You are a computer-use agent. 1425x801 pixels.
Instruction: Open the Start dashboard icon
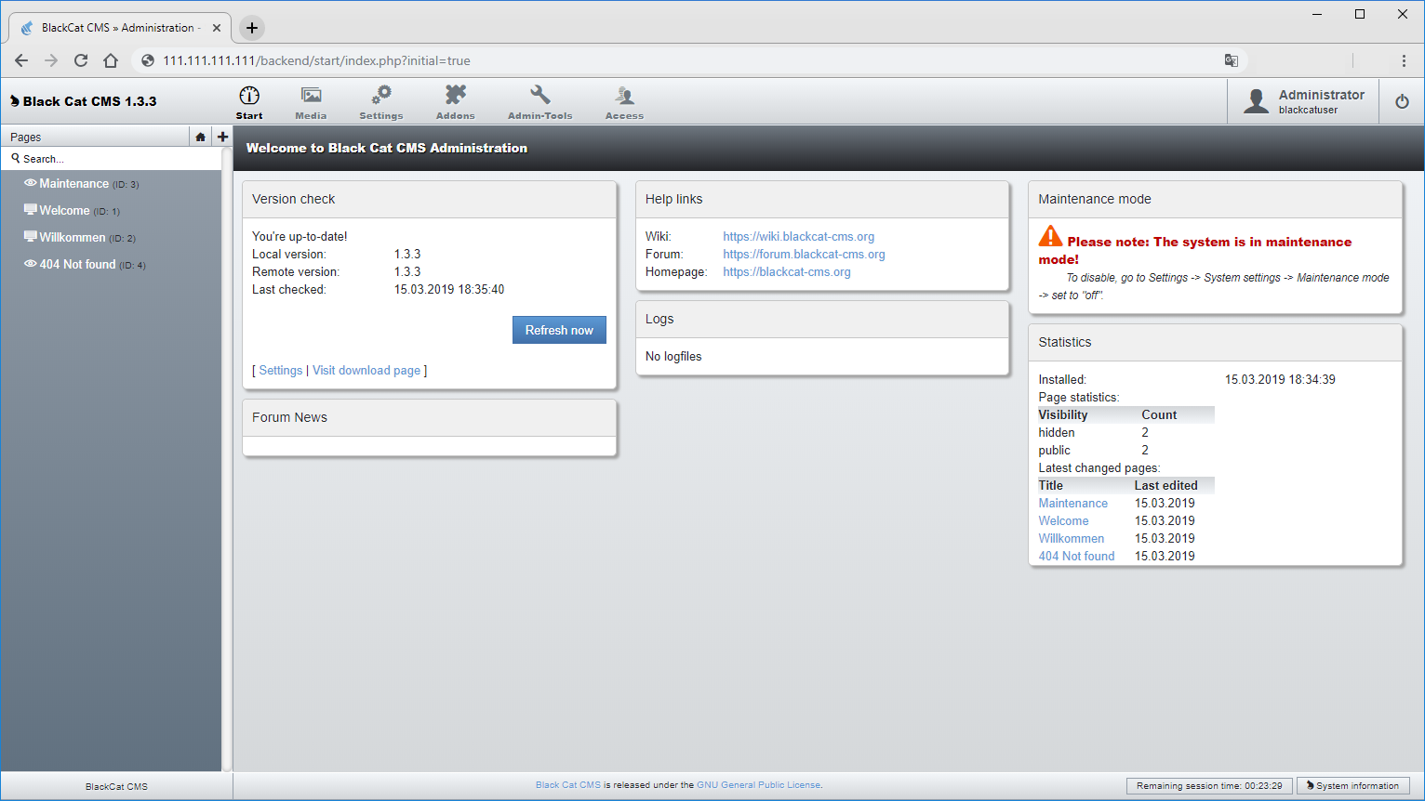[248, 100]
